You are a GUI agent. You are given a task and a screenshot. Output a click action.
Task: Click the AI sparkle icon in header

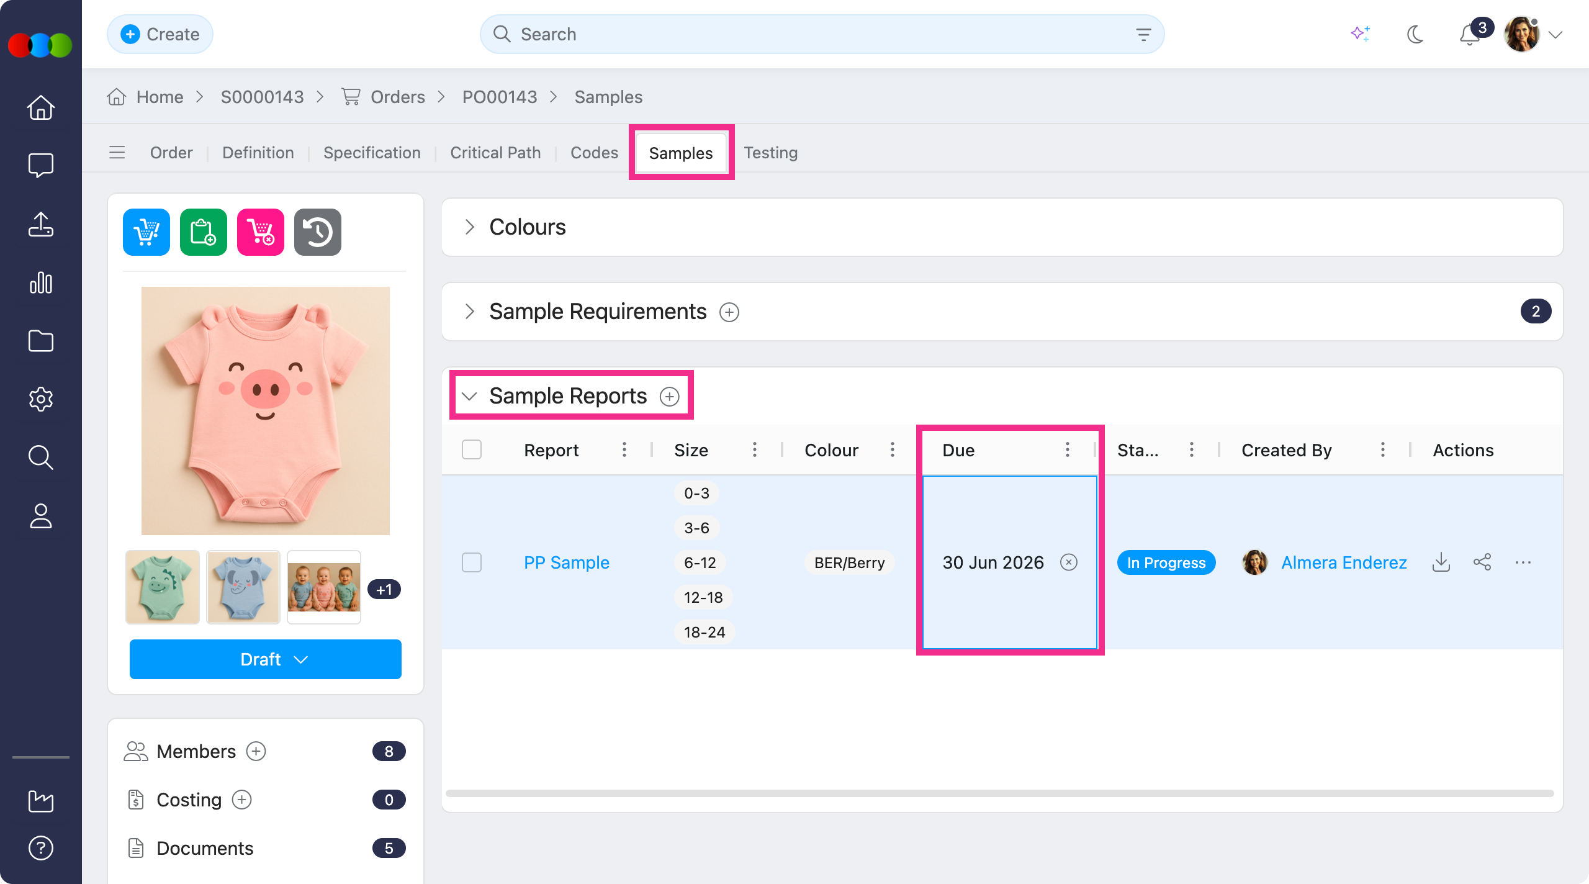click(x=1361, y=34)
